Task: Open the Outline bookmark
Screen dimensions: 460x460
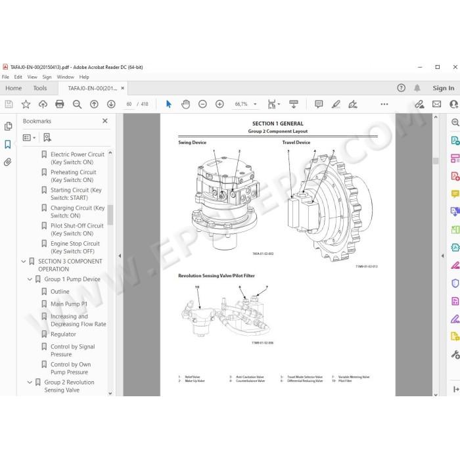Action: (x=60, y=292)
